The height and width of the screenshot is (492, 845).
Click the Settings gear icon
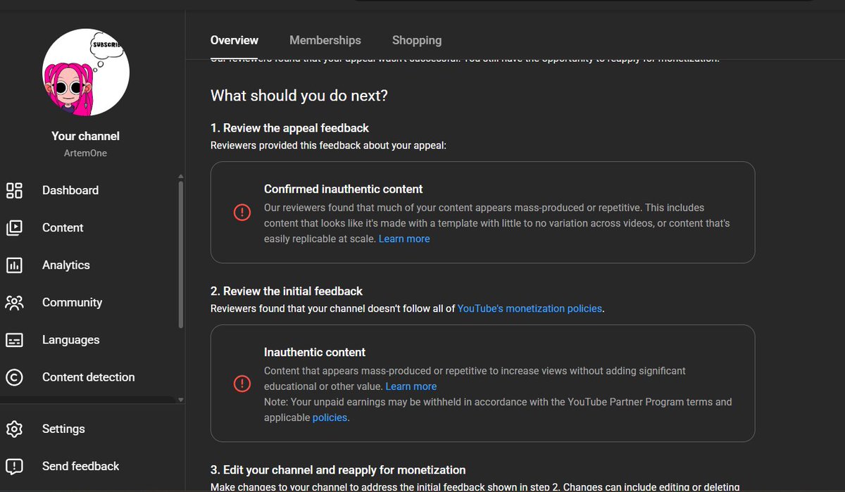[x=14, y=429]
